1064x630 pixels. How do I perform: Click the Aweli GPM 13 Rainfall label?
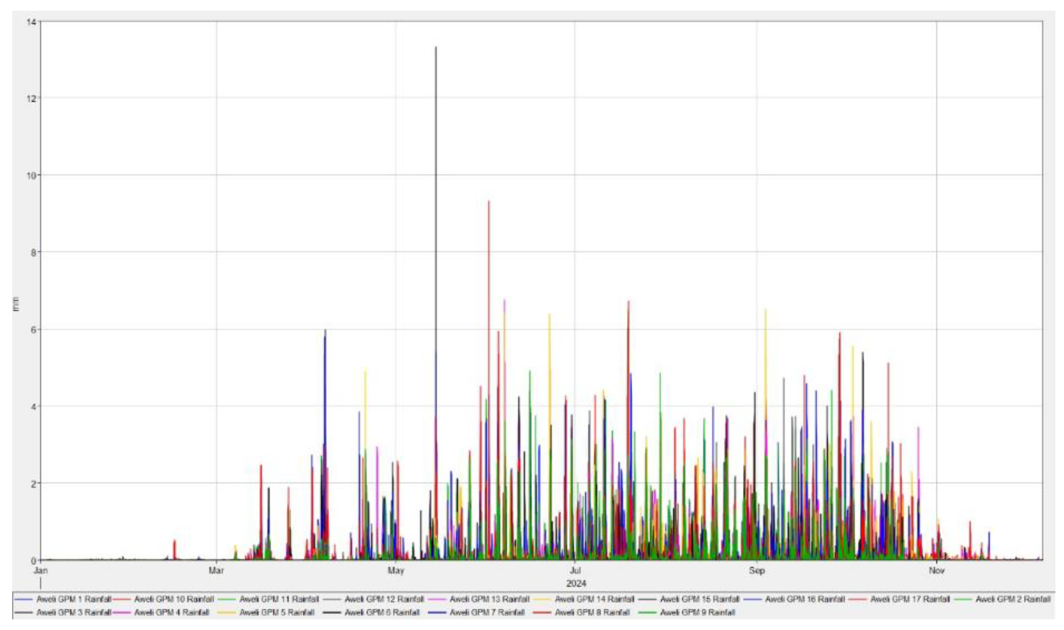(x=489, y=599)
